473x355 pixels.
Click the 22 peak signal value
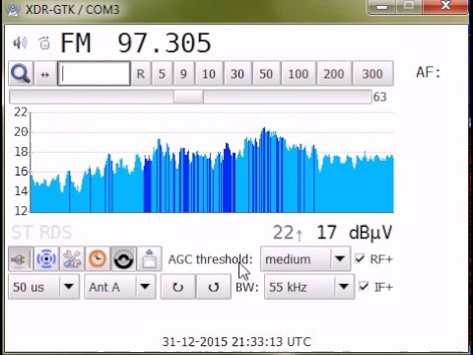tap(283, 233)
